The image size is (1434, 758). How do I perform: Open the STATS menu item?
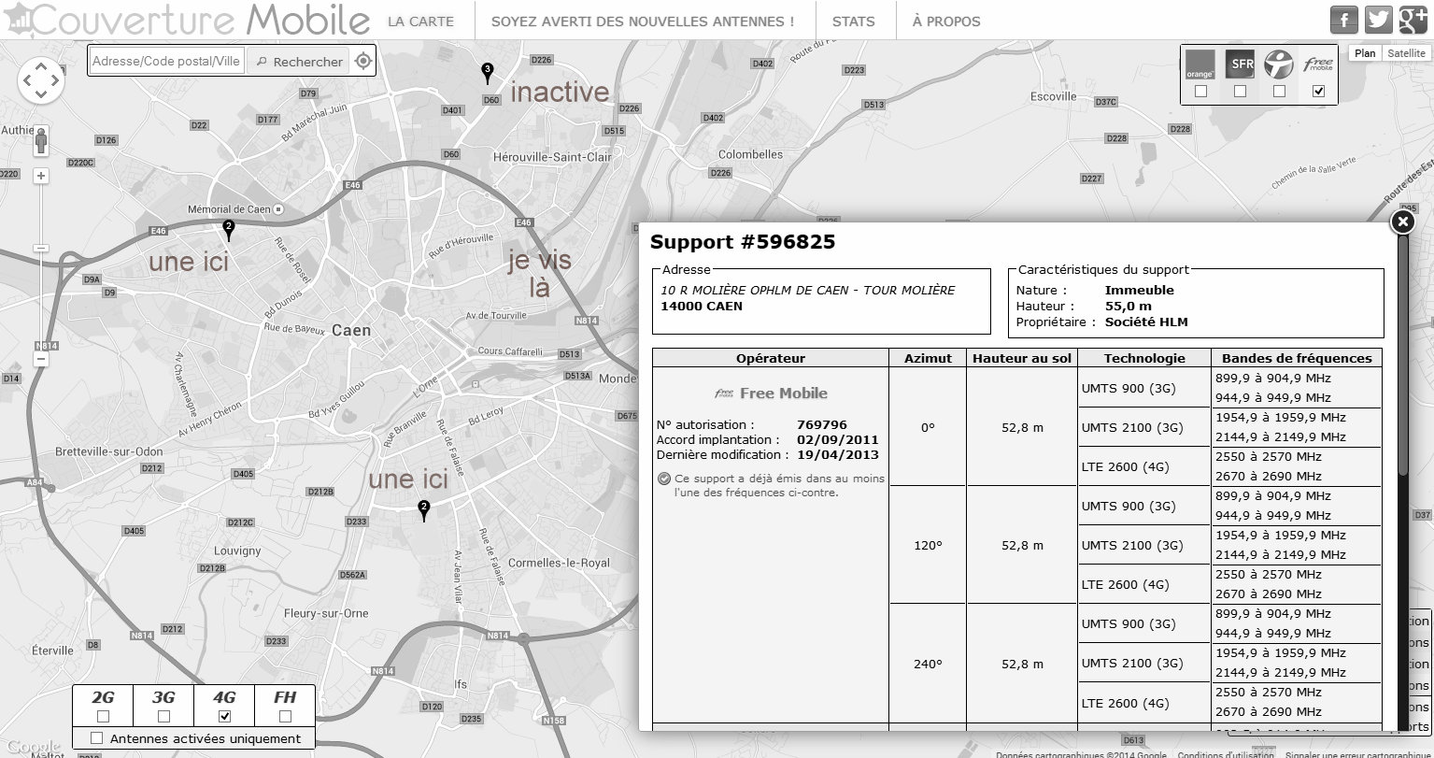pos(854,21)
